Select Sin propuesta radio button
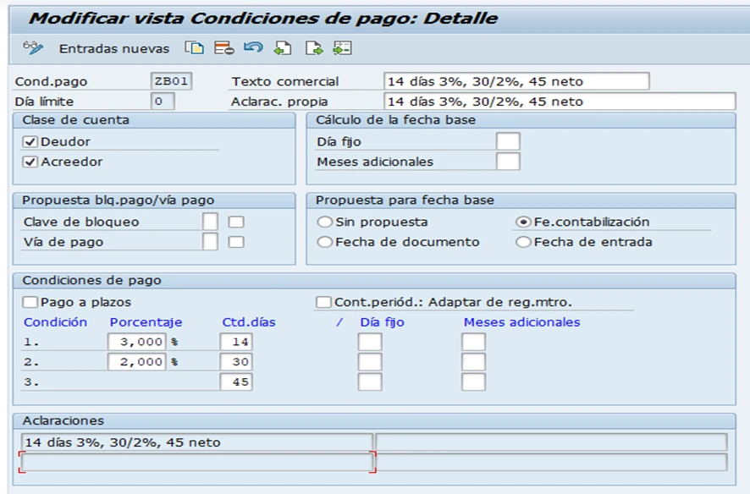 click(325, 222)
